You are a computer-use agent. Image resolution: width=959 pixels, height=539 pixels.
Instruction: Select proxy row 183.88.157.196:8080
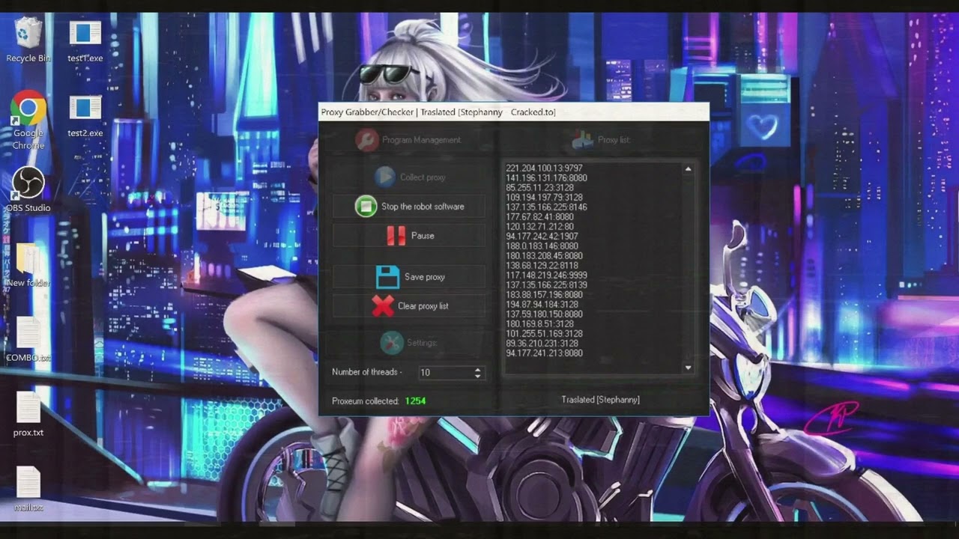pyautogui.click(x=545, y=295)
